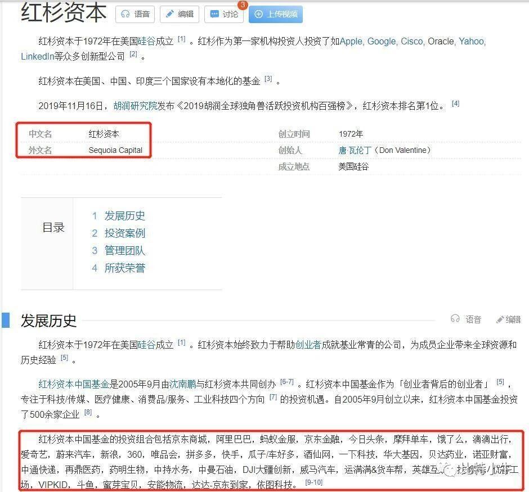Viewport: 529px width, 492px height.
Task: Open the 投资案例 entry in 目录
Action: click(124, 233)
